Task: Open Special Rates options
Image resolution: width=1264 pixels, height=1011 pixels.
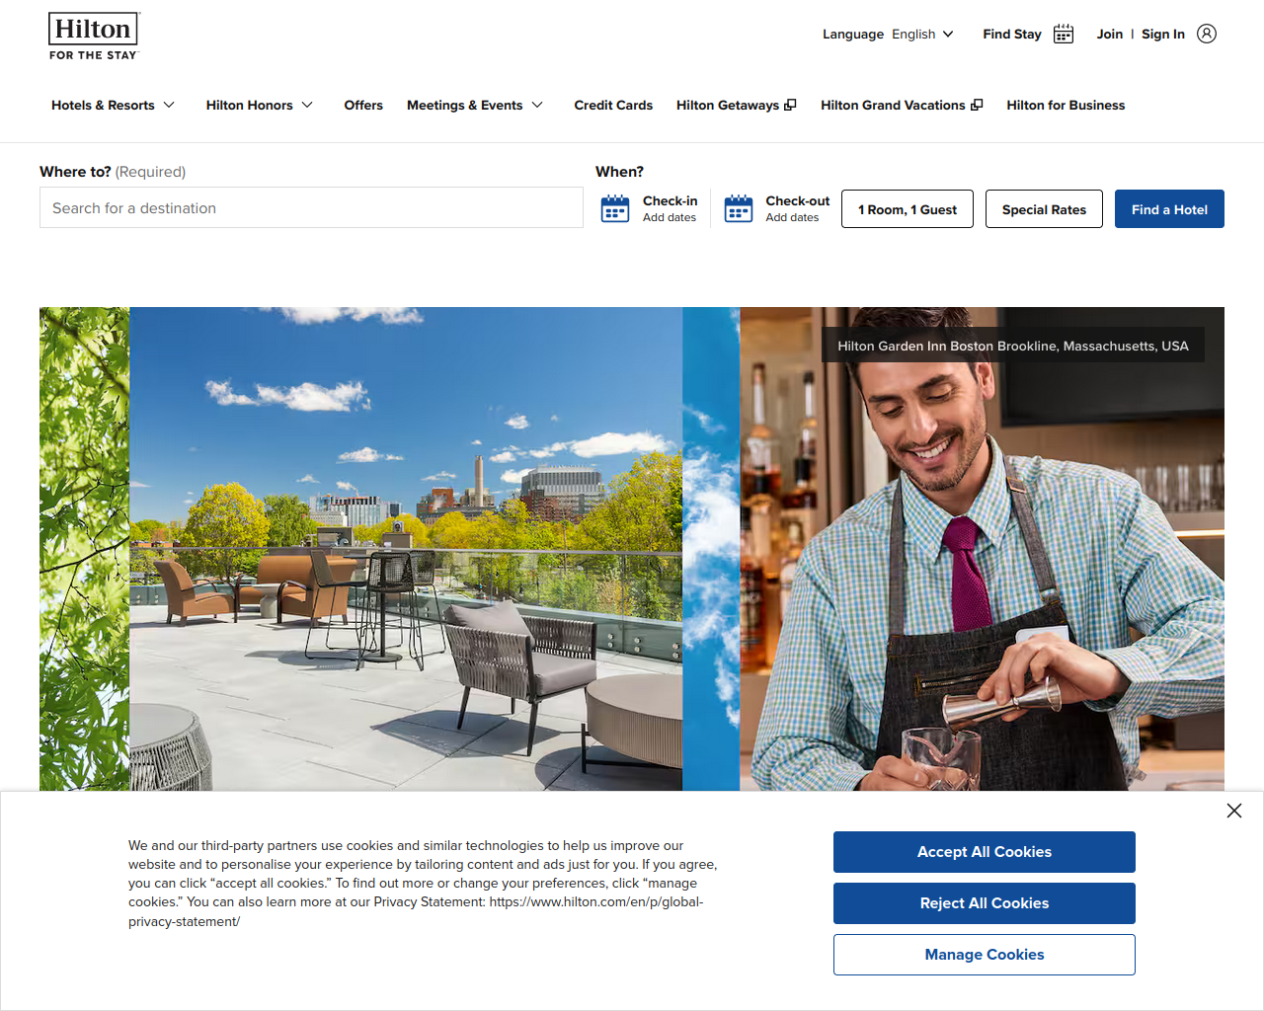Action: [x=1044, y=209]
